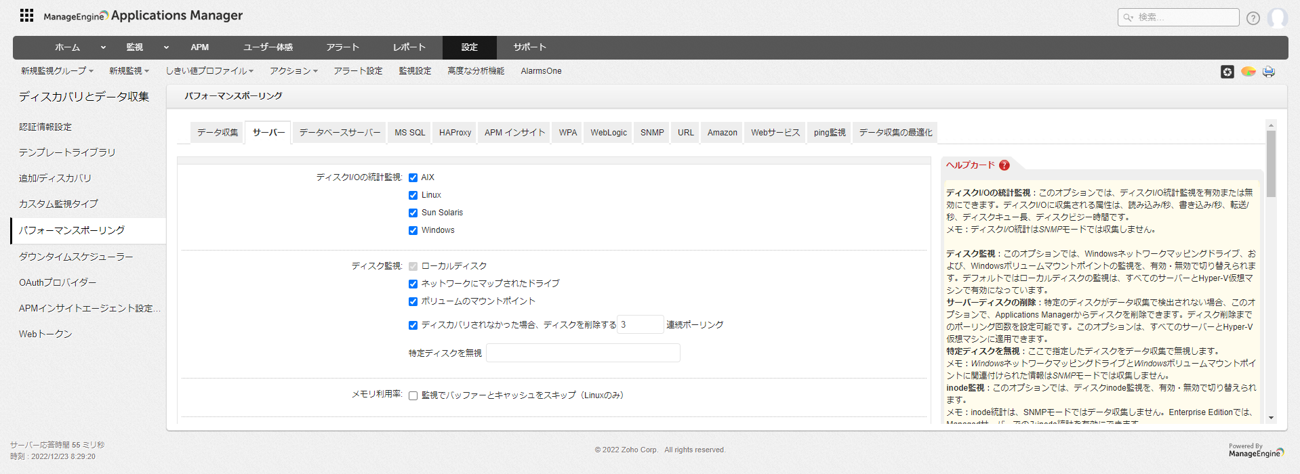Click the help question mark icon

(1253, 18)
